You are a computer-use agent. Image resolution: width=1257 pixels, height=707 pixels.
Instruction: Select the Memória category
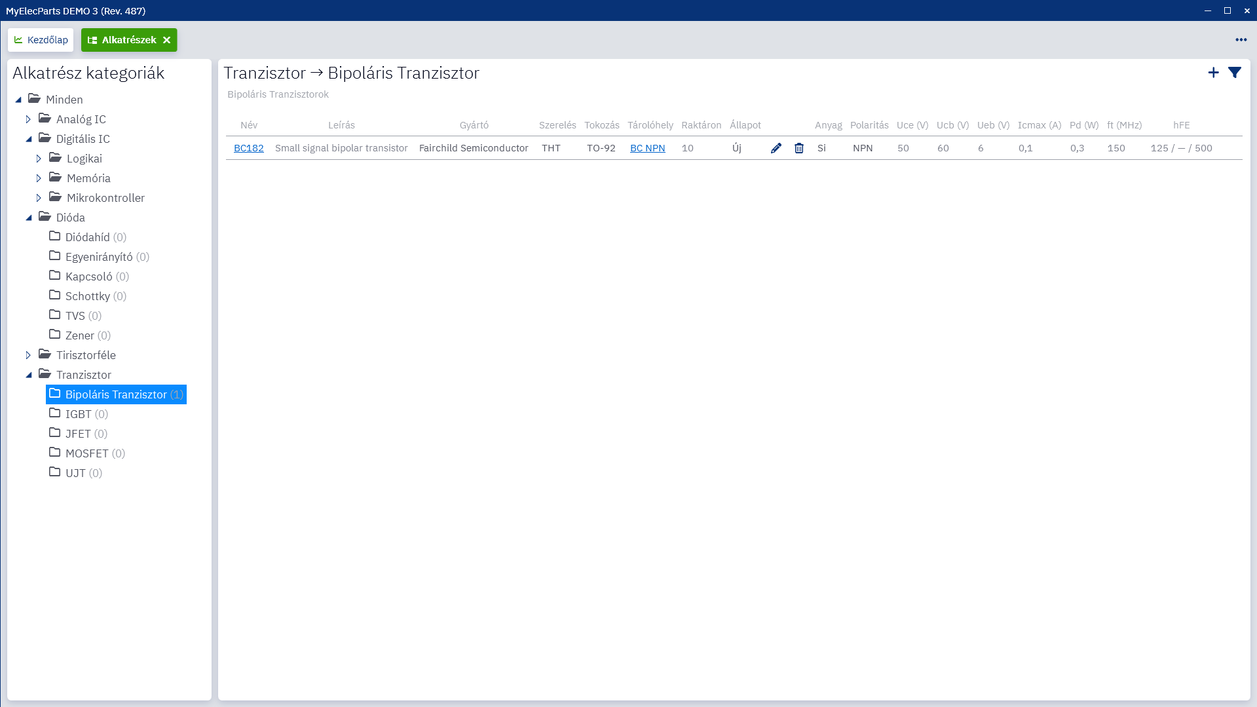80,178
